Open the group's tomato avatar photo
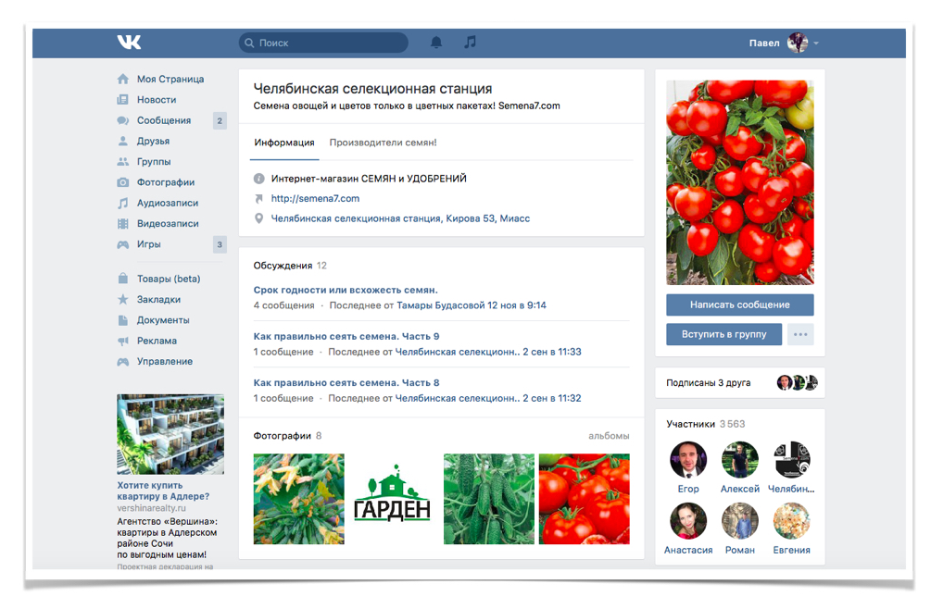The image size is (931, 609). click(740, 182)
